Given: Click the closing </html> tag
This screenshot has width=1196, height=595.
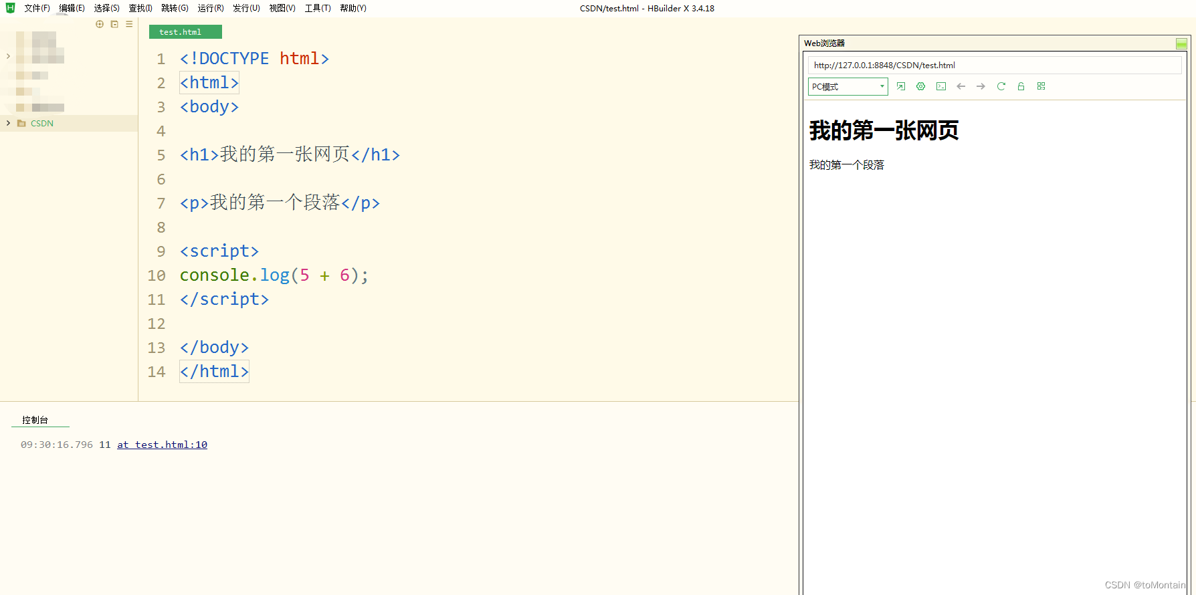Looking at the screenshot, I should pos(215,372).
